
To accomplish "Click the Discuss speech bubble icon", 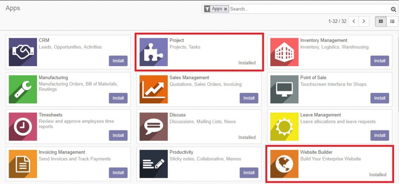I will tap(154, 126).
